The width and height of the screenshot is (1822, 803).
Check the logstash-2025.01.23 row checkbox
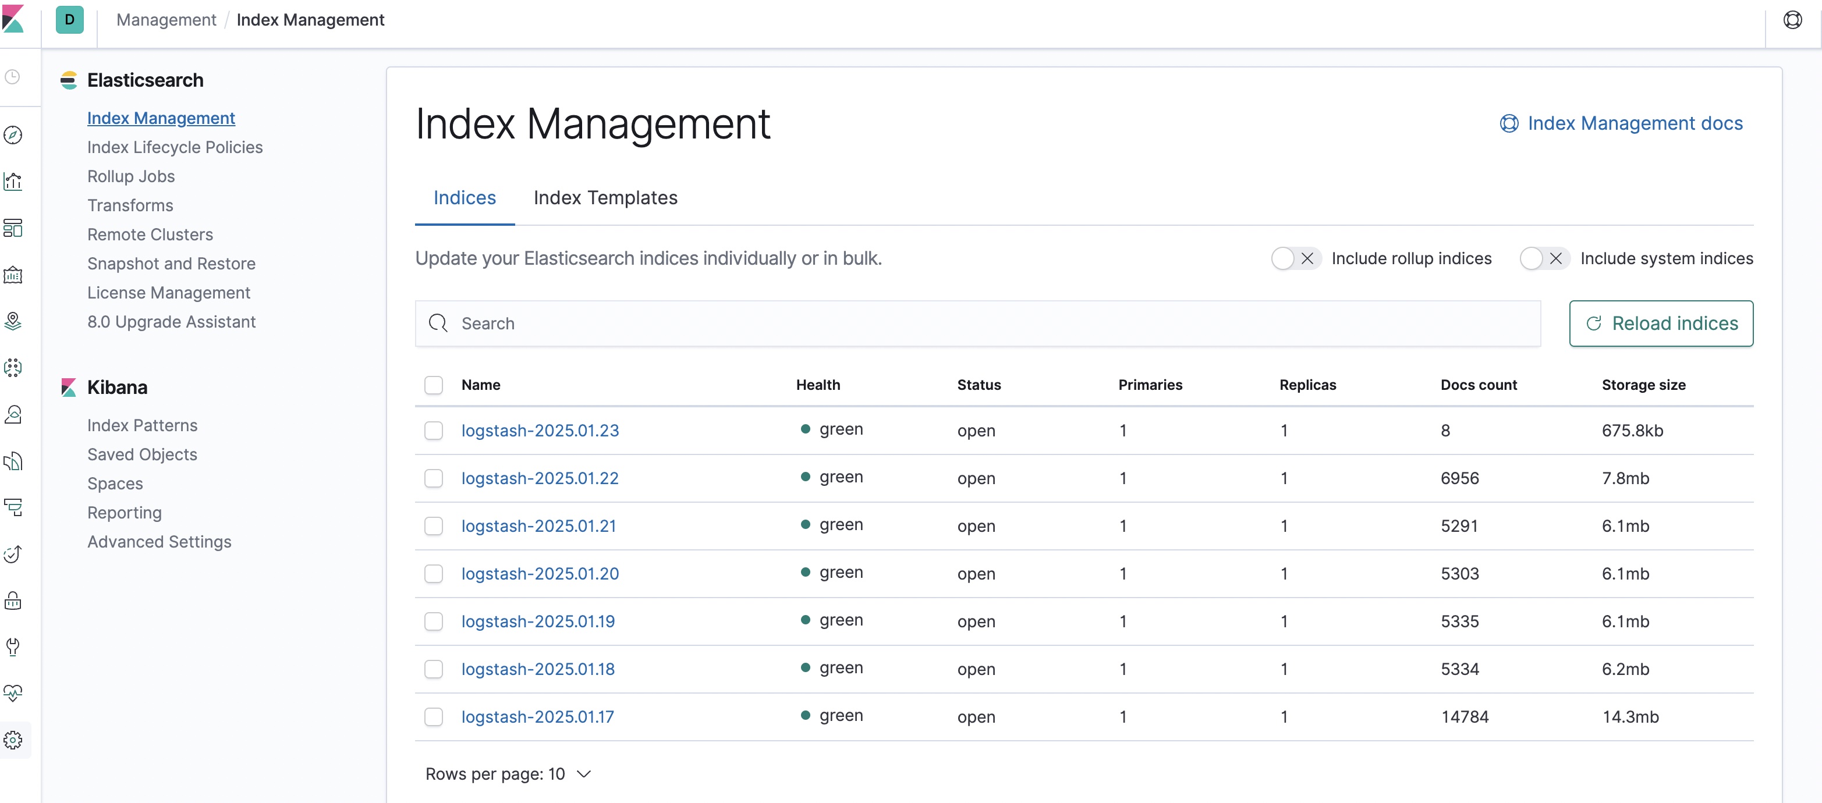pos(434,431)
